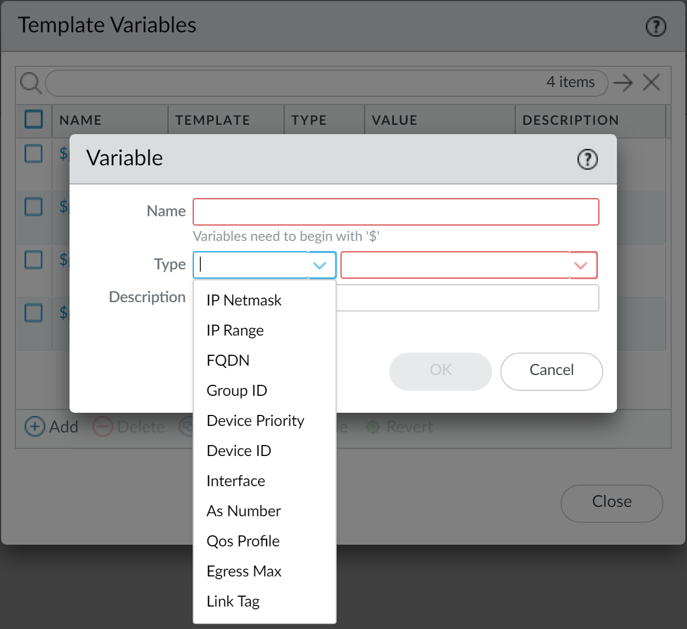Choose Link Tag type option

click(x=233, y=601)
